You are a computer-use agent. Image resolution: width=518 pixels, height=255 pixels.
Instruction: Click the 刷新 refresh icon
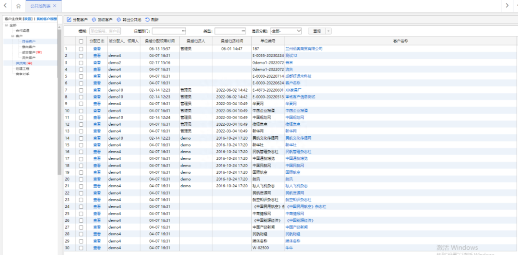(147, 20)
